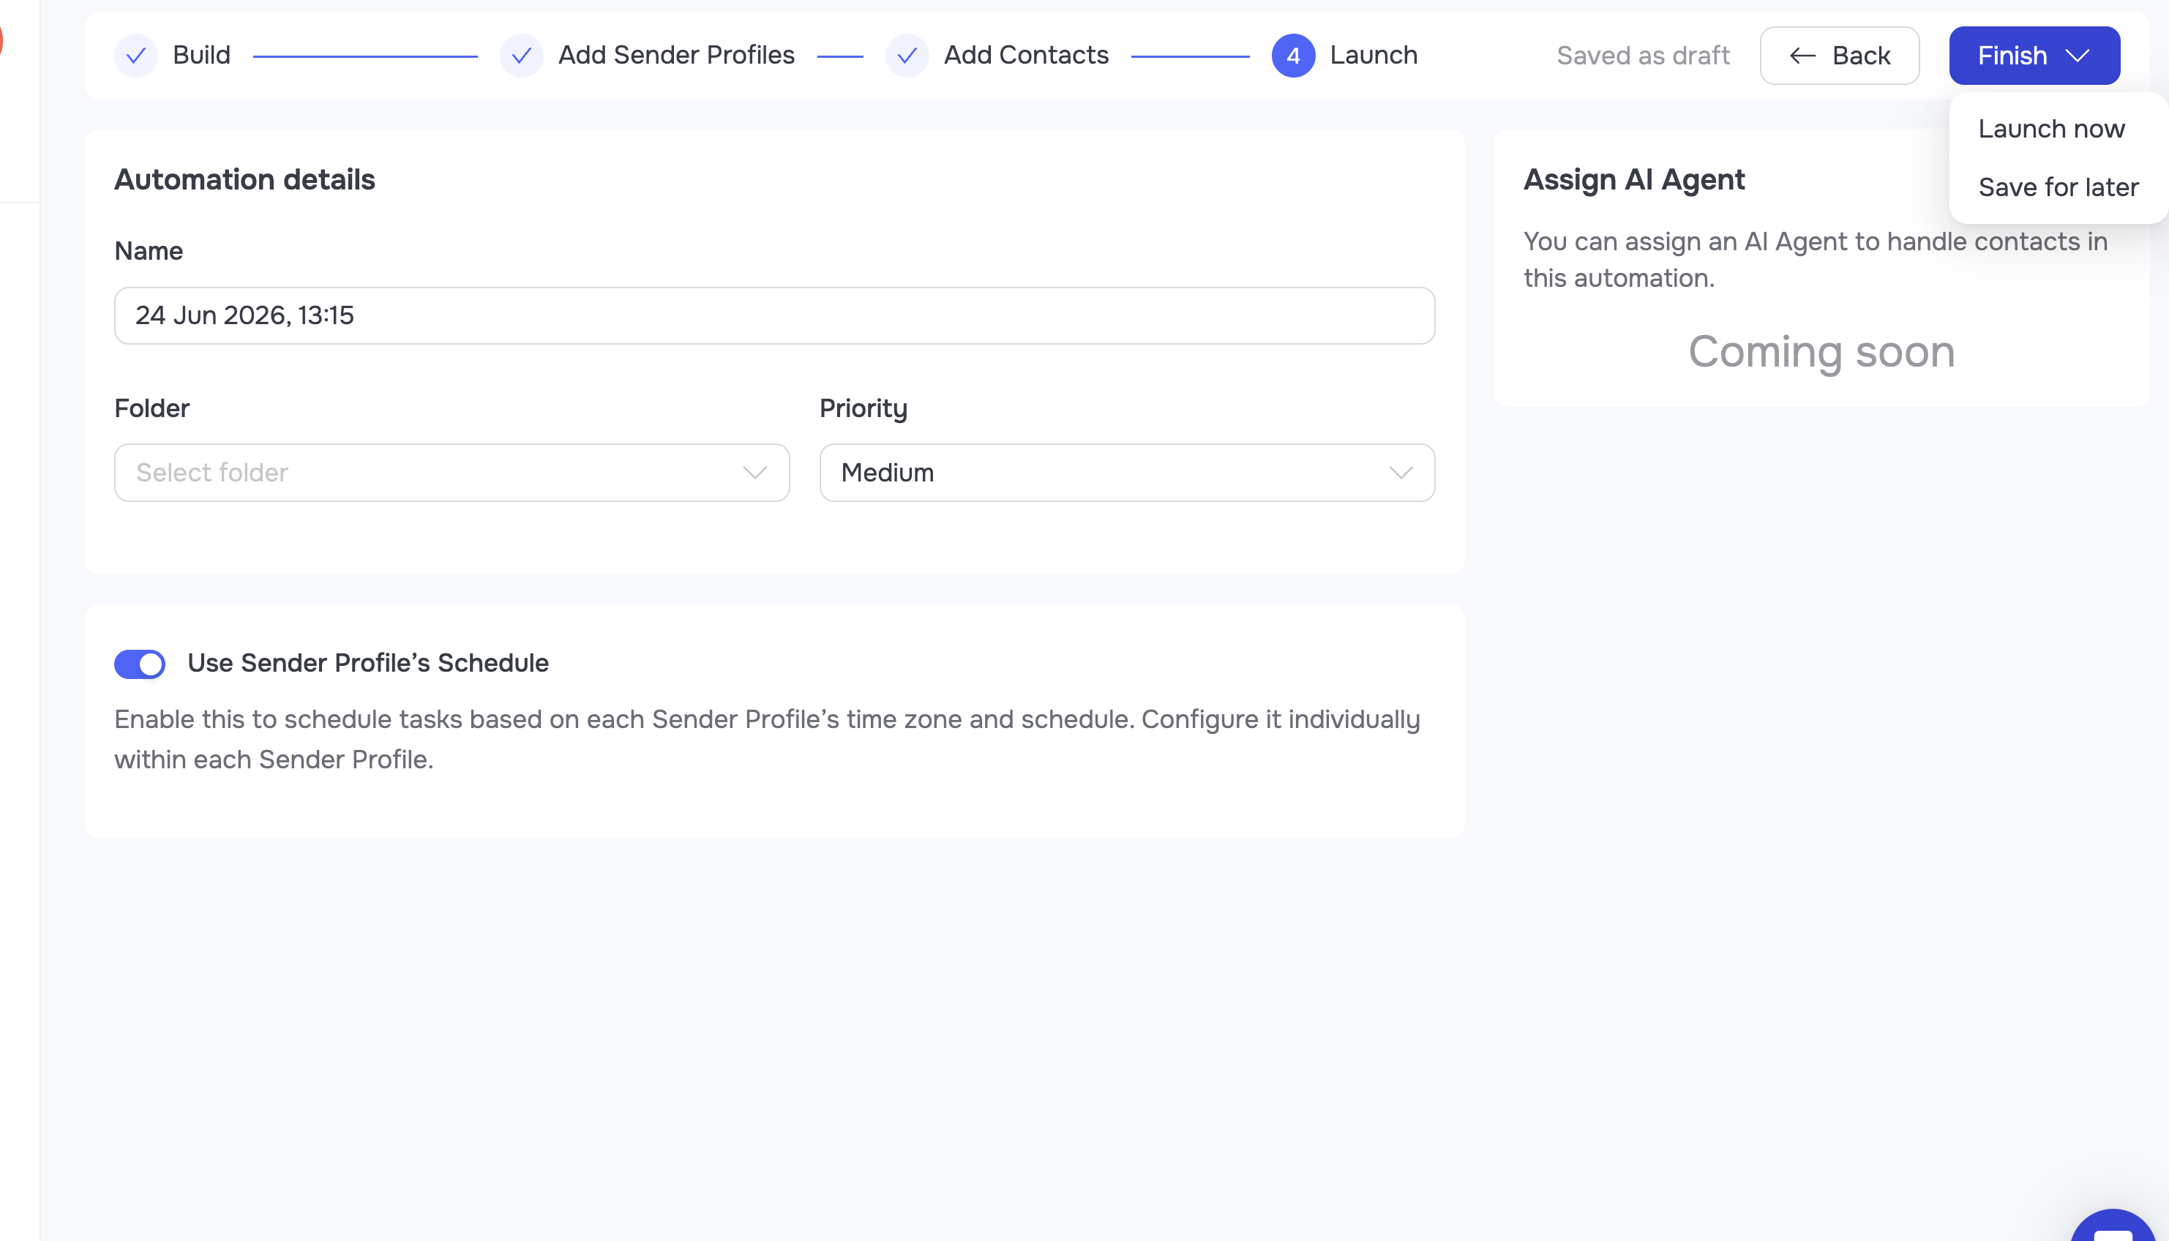This screenshot has height=1241, width=2169.
Task: Click the automation Name input field
Action: point(773,315)
